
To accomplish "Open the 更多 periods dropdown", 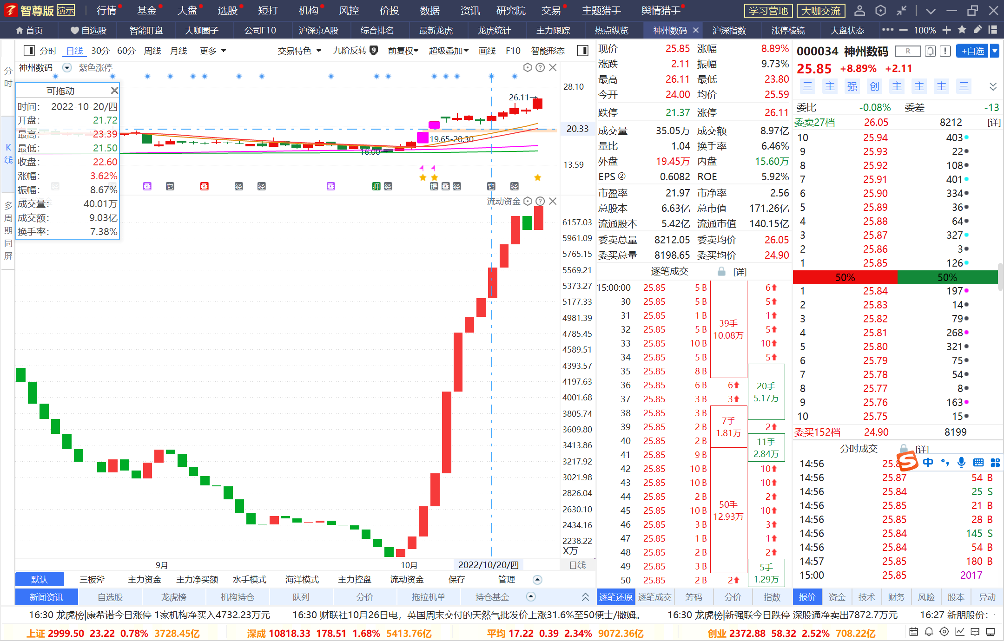I will [213, 51].
